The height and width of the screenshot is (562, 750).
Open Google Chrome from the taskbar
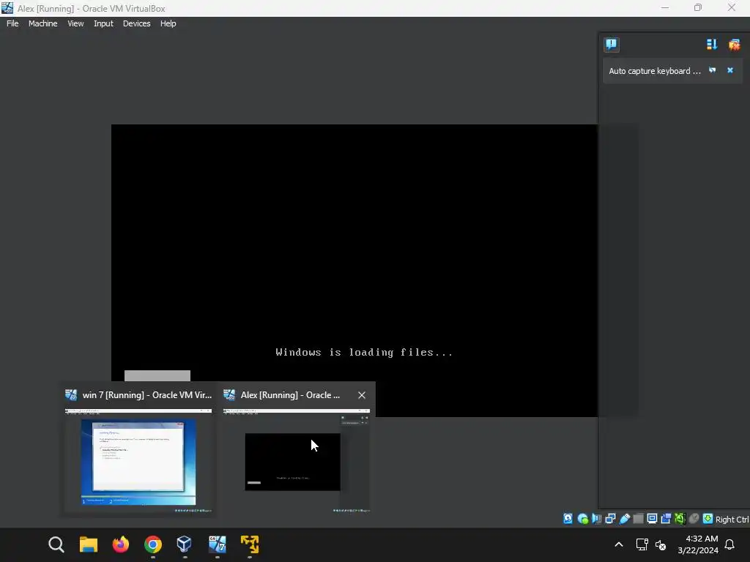153,544
